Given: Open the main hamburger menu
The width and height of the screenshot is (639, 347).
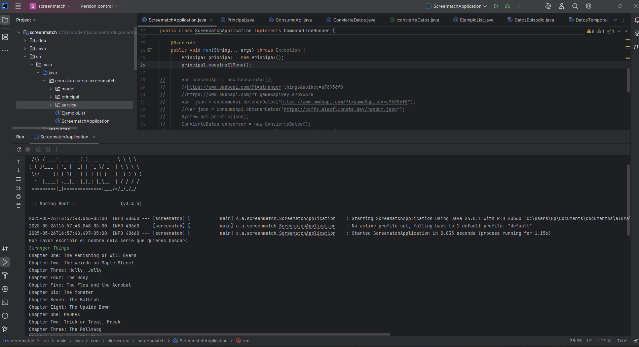Looking at the screenshot, I should click(18, 6).
